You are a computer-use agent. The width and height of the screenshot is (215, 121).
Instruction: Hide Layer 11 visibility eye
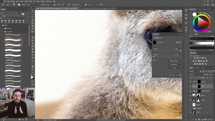click(x=190, y=95)
